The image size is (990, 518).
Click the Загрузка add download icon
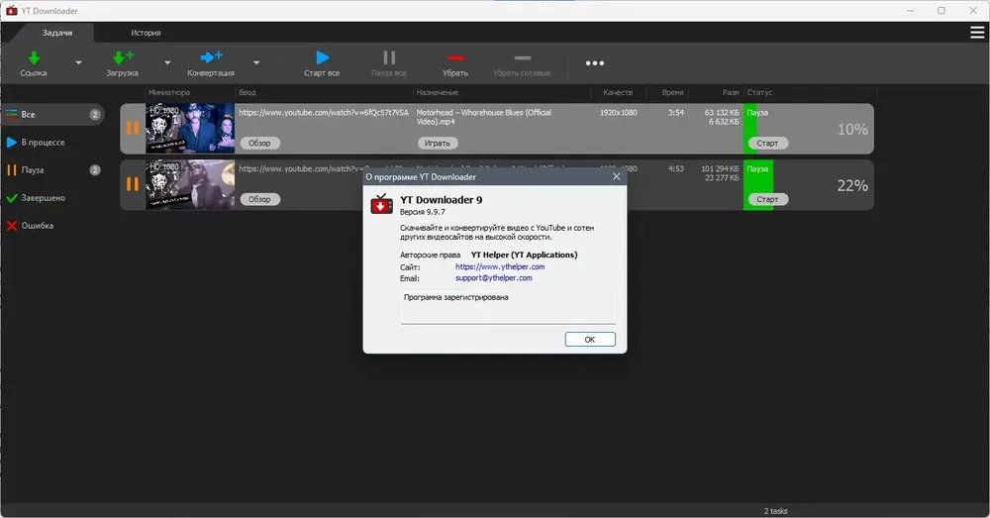[x=123, y=58]
